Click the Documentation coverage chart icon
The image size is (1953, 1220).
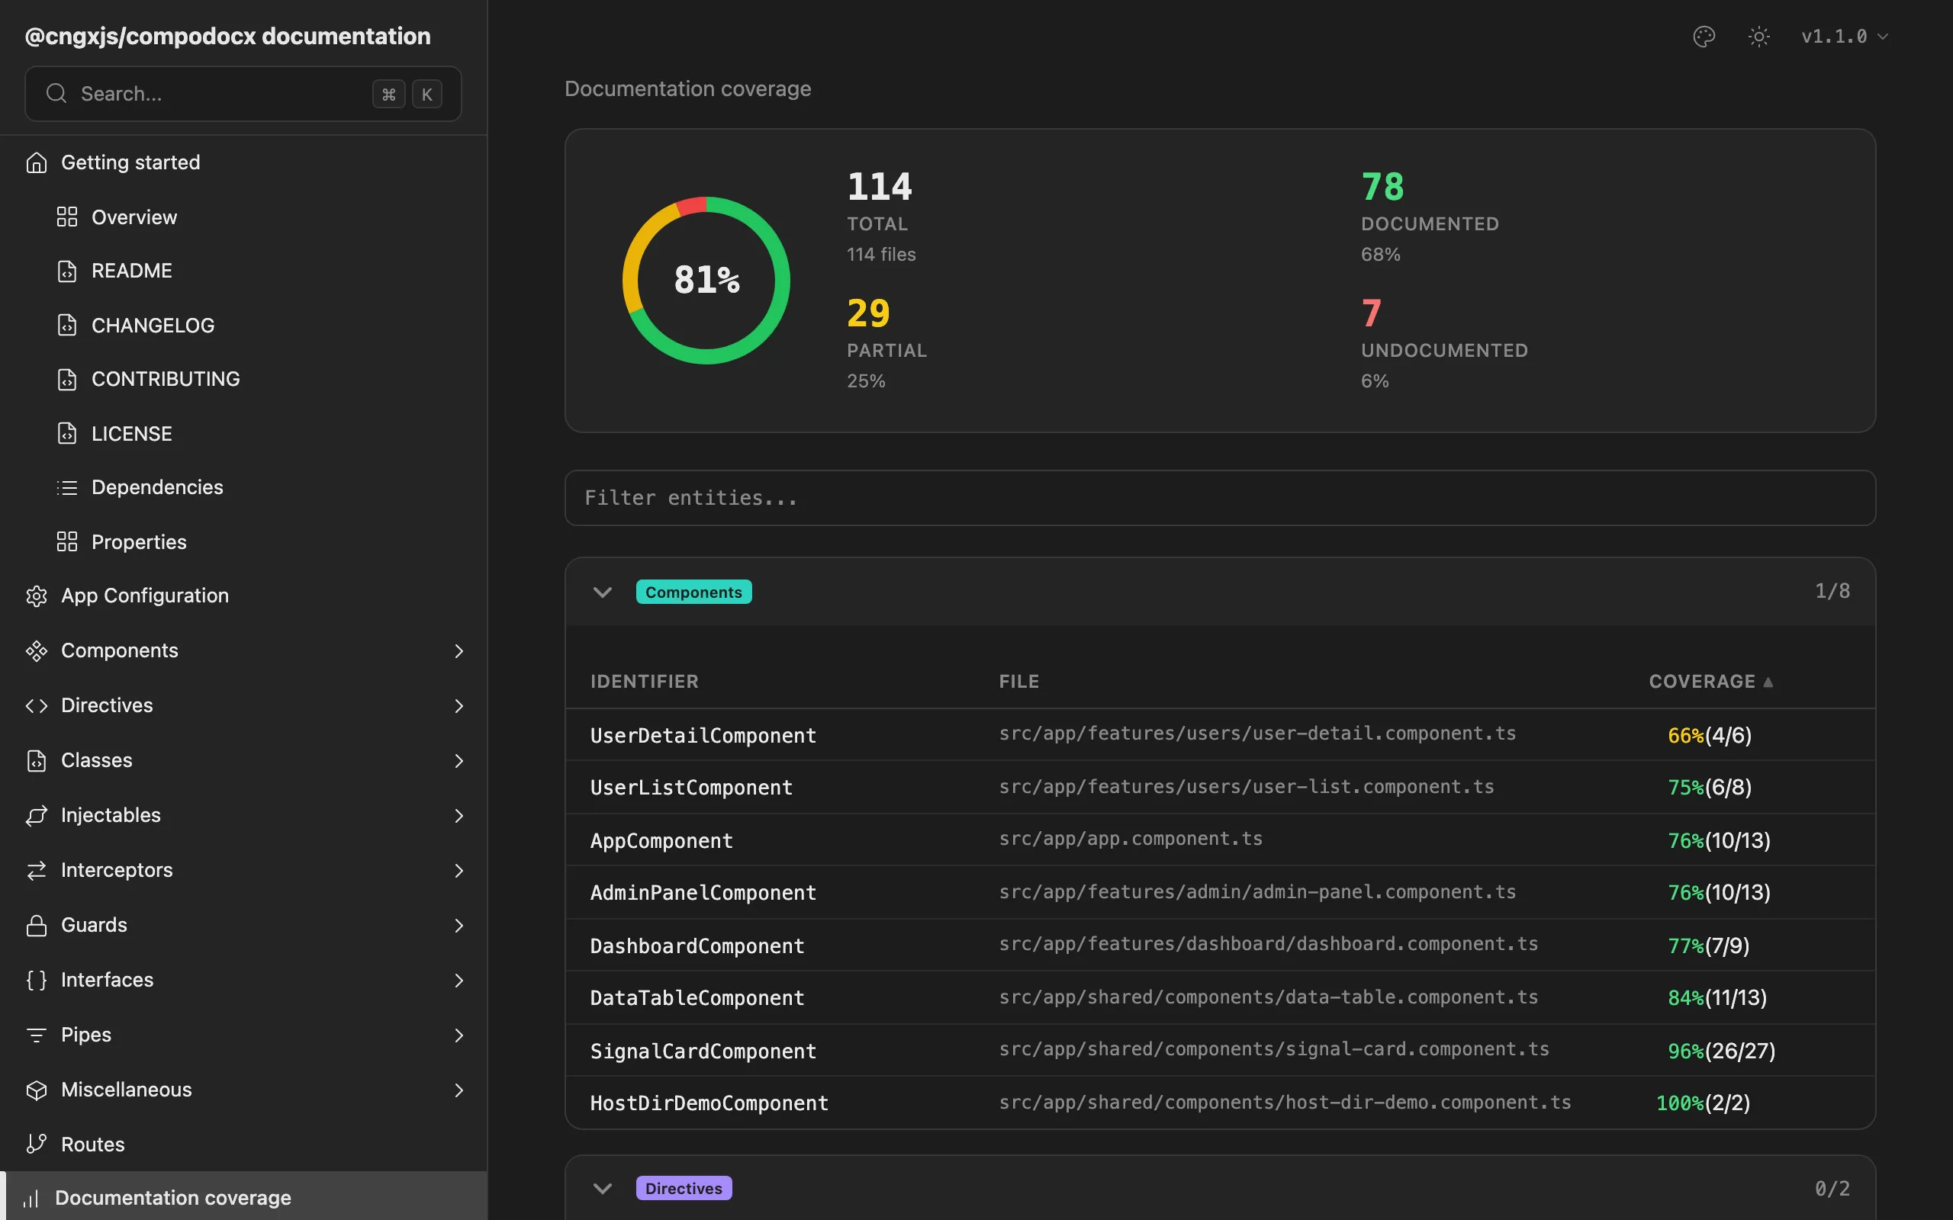tap(31, 1198)
